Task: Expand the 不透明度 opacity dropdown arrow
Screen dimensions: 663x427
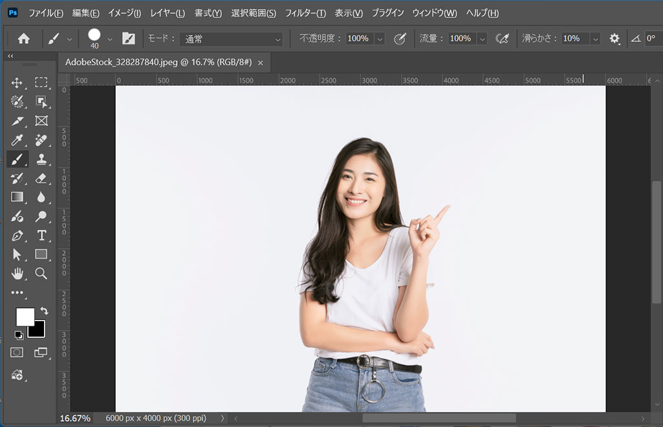Action: point(379,39)
